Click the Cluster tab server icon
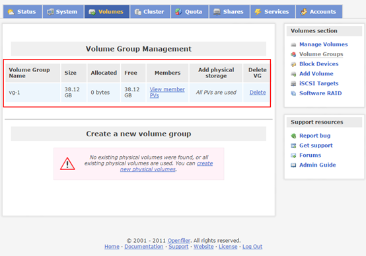366x256 pixels. click(x=137, y=12)
